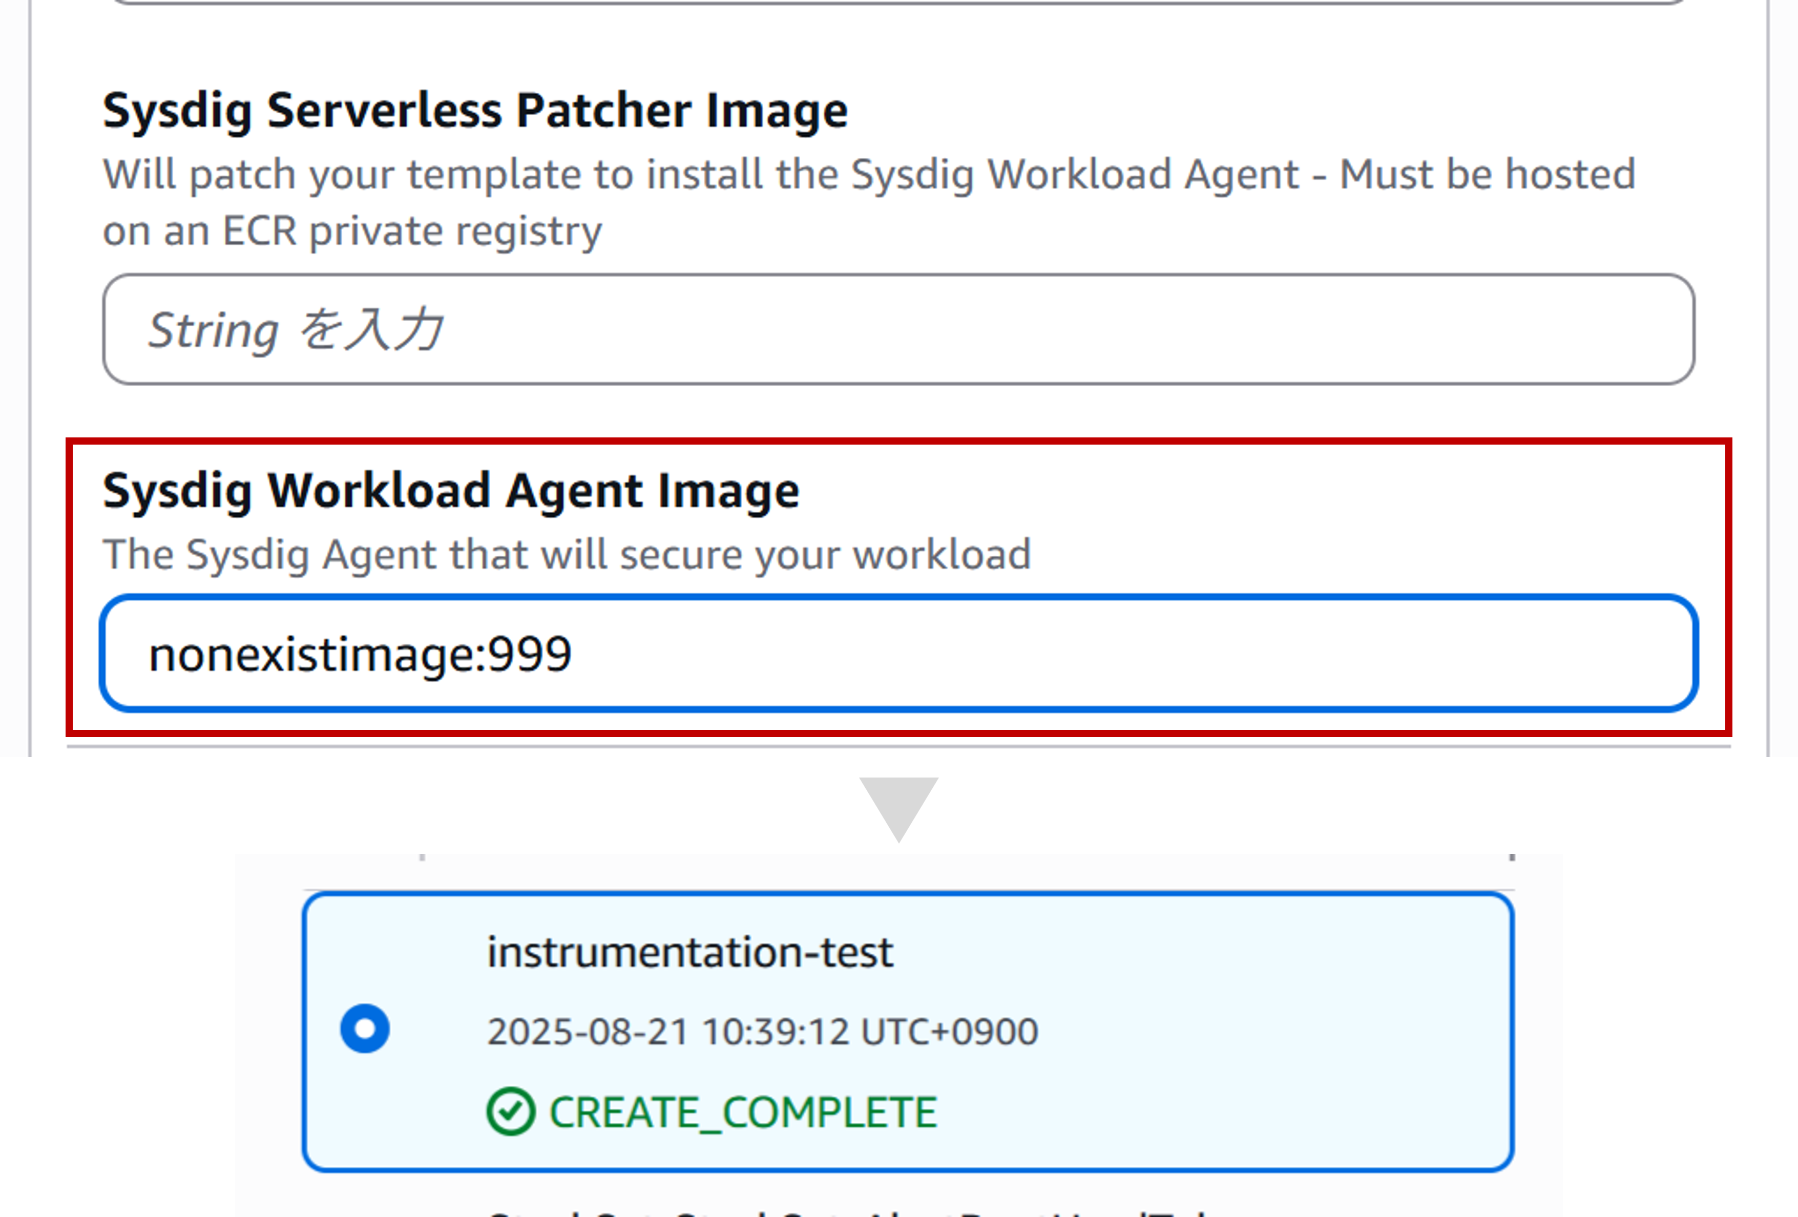Image resolution: width=1798 pixels, height=1217 pixels.
Task: Click the 'String を入力' placeholder text
Action: click(x=296, y=329)
